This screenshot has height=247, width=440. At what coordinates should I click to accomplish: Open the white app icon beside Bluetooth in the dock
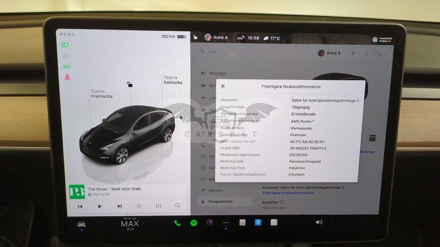tap(274, 222)
